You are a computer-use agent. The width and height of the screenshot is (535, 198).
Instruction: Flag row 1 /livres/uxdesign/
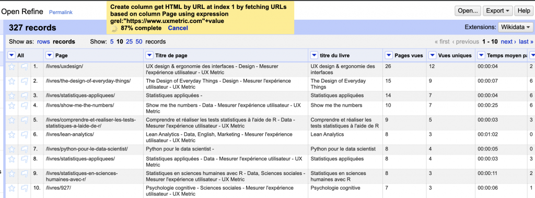tap(25, 66)
